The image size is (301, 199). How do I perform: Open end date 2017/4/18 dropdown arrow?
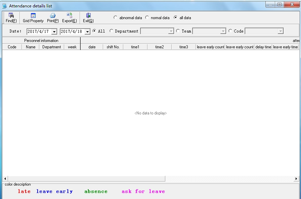87,32
